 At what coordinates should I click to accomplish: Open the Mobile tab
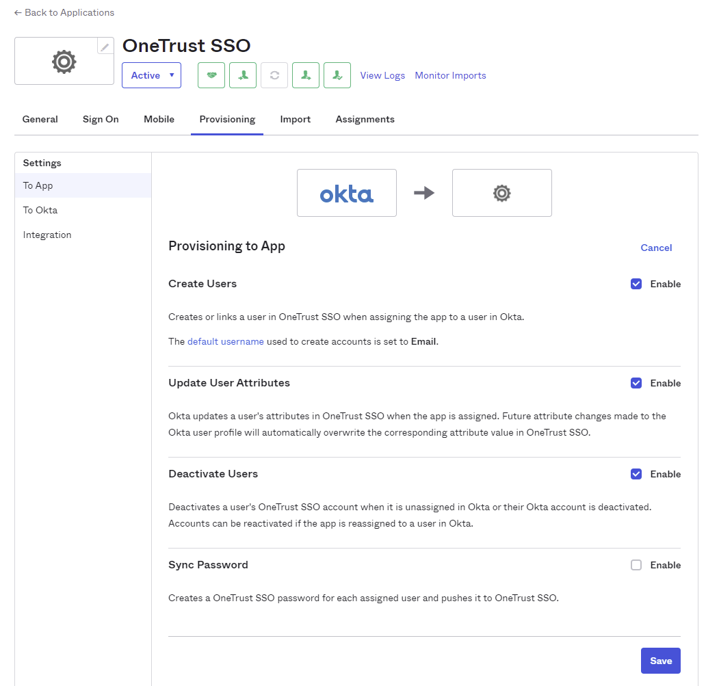[x=159, y=119]
